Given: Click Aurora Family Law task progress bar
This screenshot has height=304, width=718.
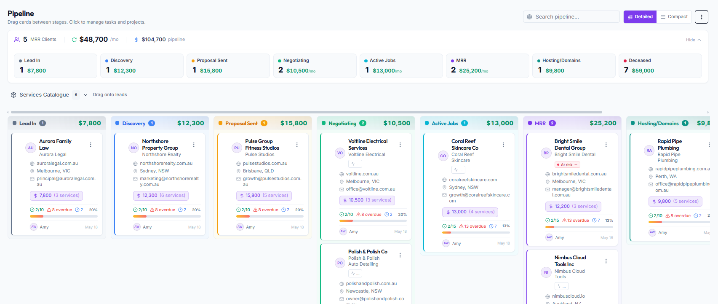Looking at the screenshot, I should point(64,216).
